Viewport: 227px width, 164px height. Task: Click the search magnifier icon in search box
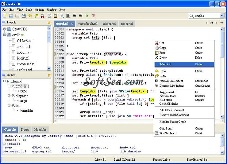tap(191, 16)
